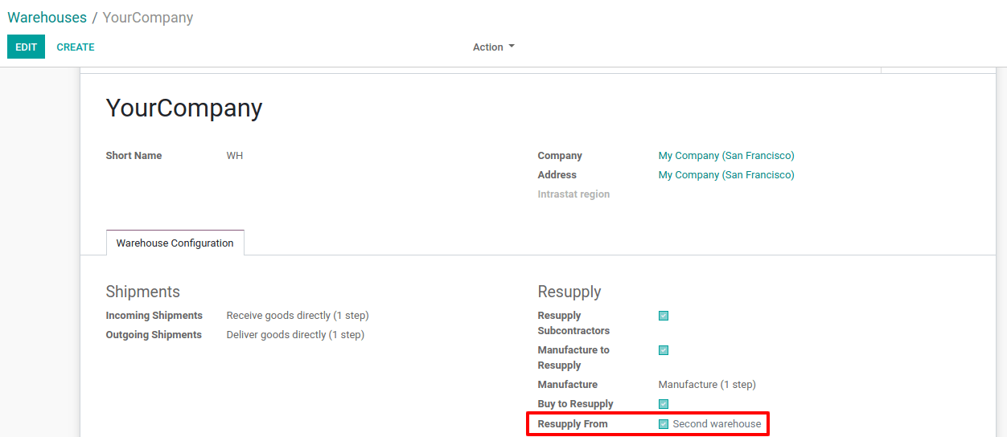The width and height of the screenshot is (1007, 437).
Task: Toggle the Second warehouse resupply checkbox
Action: tap(664, 424)
